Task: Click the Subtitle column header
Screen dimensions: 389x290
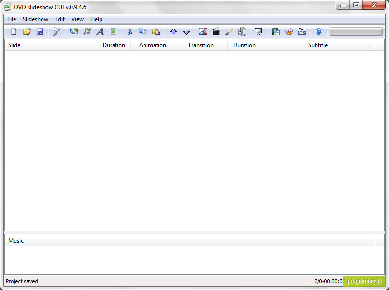Action: tap(318, 45)
